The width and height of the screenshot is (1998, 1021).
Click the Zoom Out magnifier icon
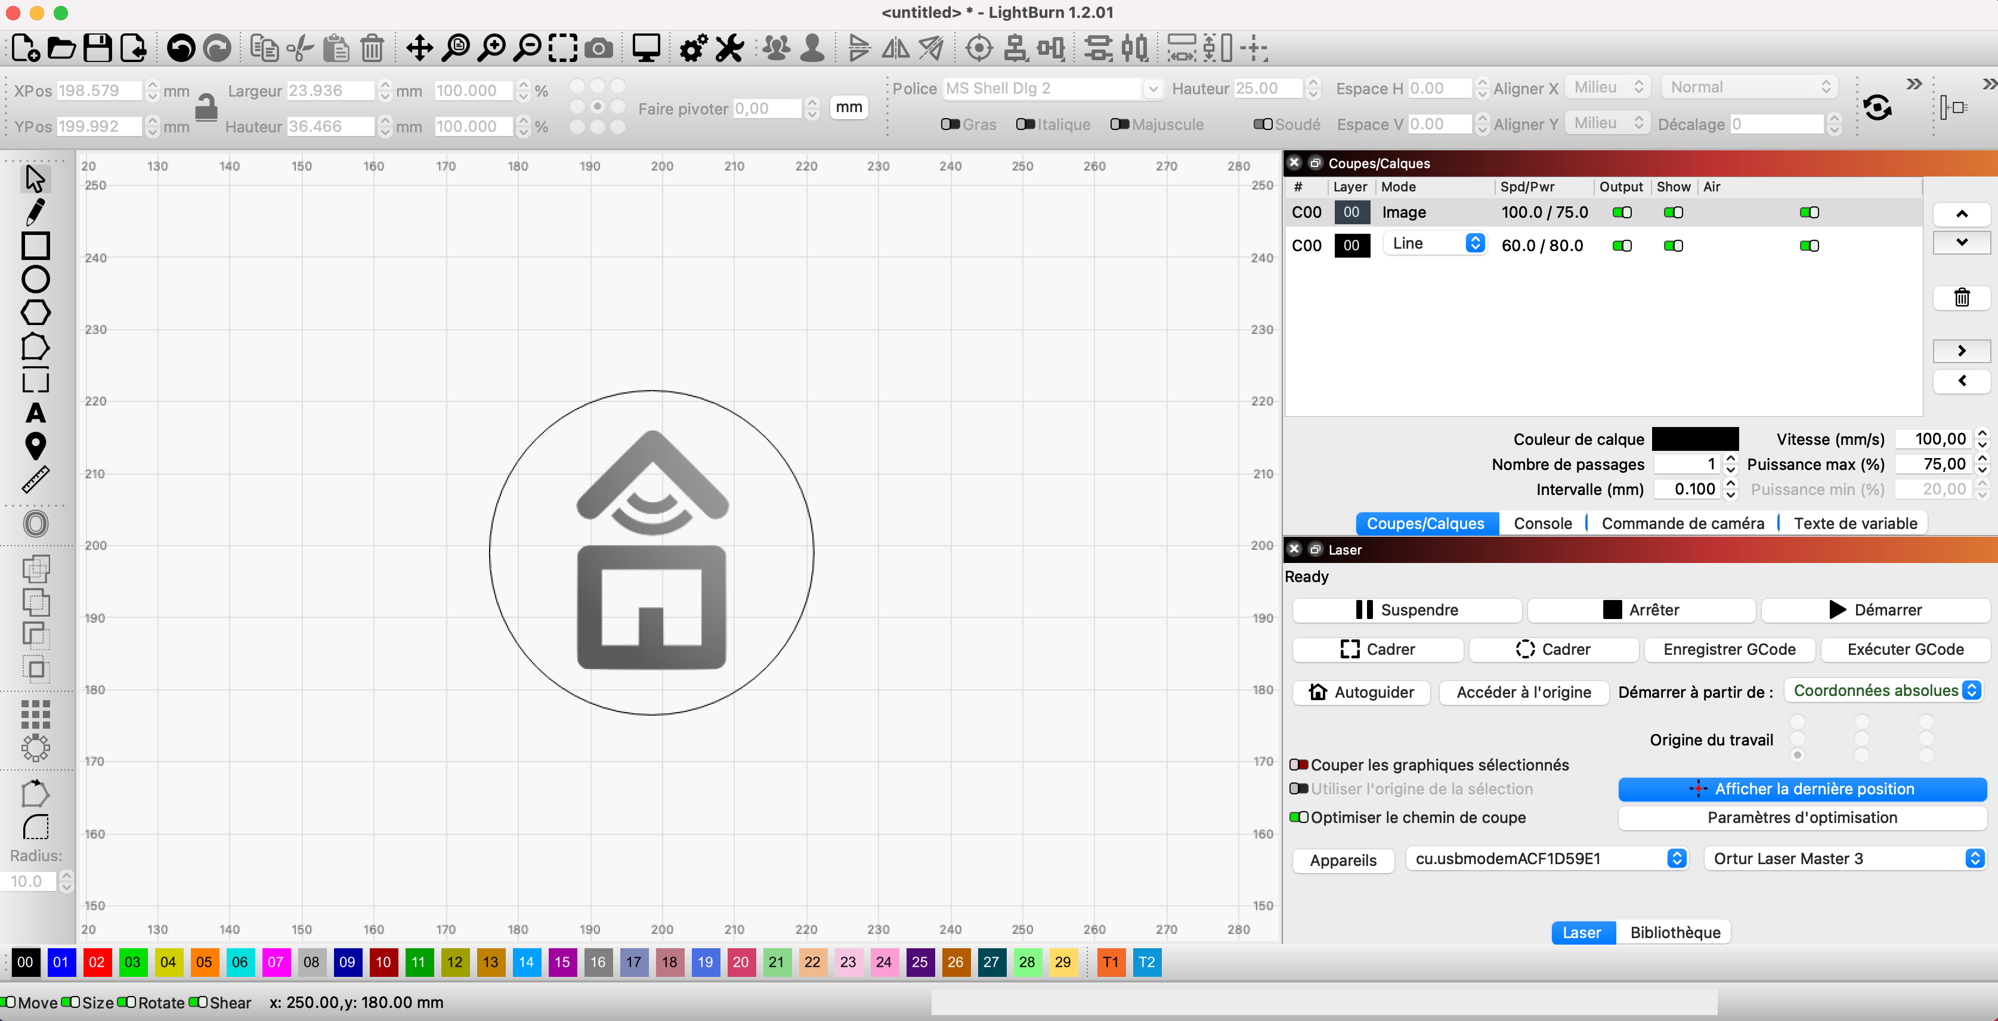click(527, 48)
